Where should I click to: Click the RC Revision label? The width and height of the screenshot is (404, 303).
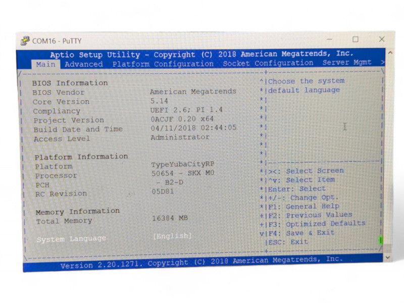pos(61,194)
